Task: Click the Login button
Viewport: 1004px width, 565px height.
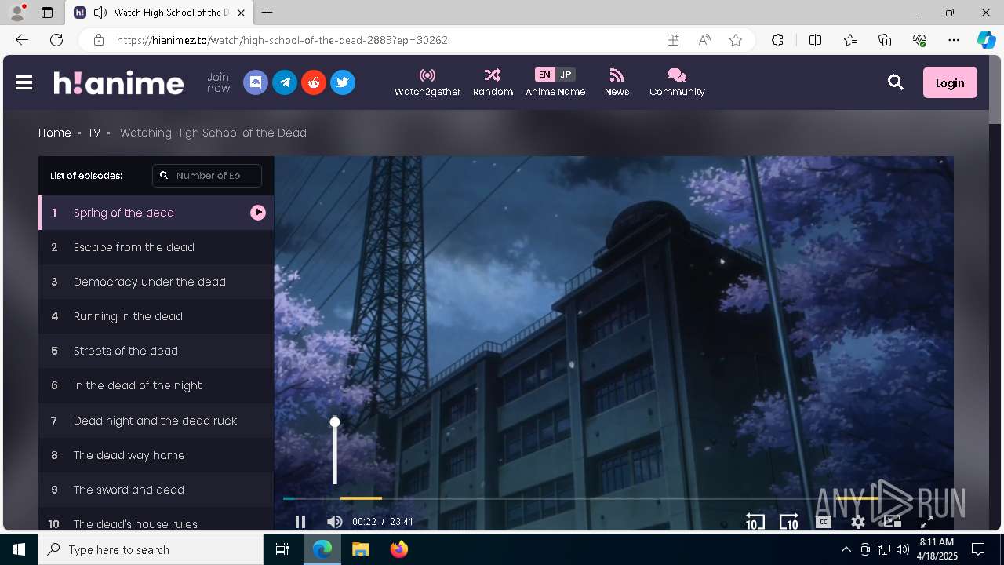Action: (x=950, y=82)
